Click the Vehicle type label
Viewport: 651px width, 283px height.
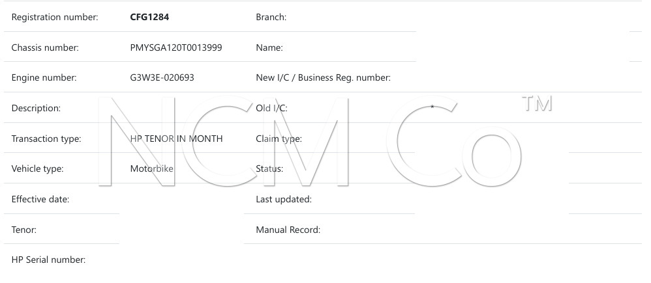coord(37,169)
